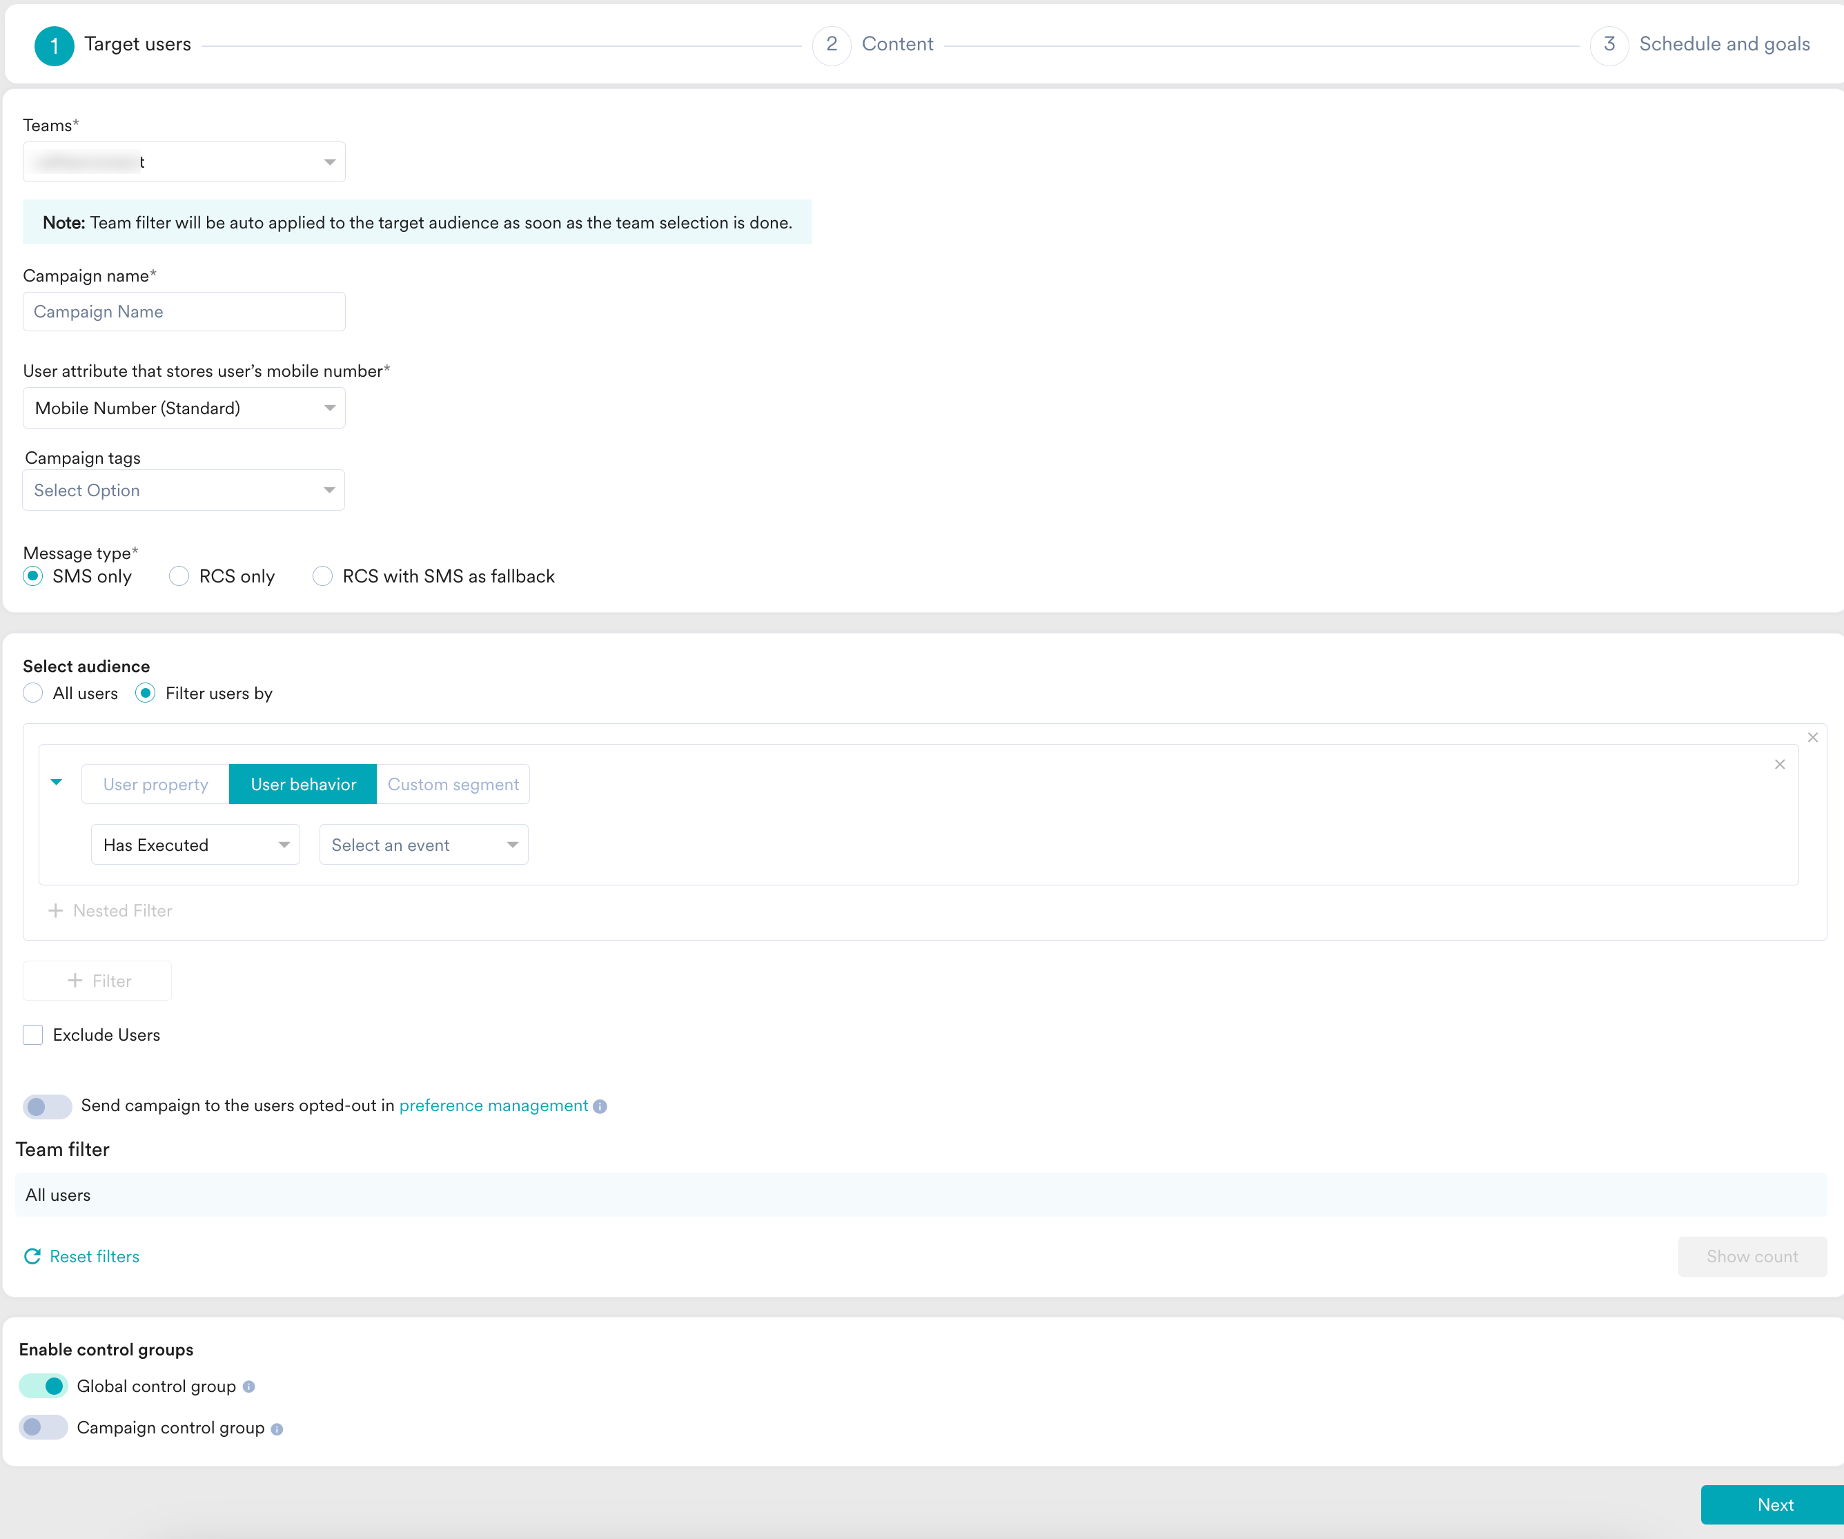Switch to the User property tab
1844x1539 pixels.
[155, 784]
